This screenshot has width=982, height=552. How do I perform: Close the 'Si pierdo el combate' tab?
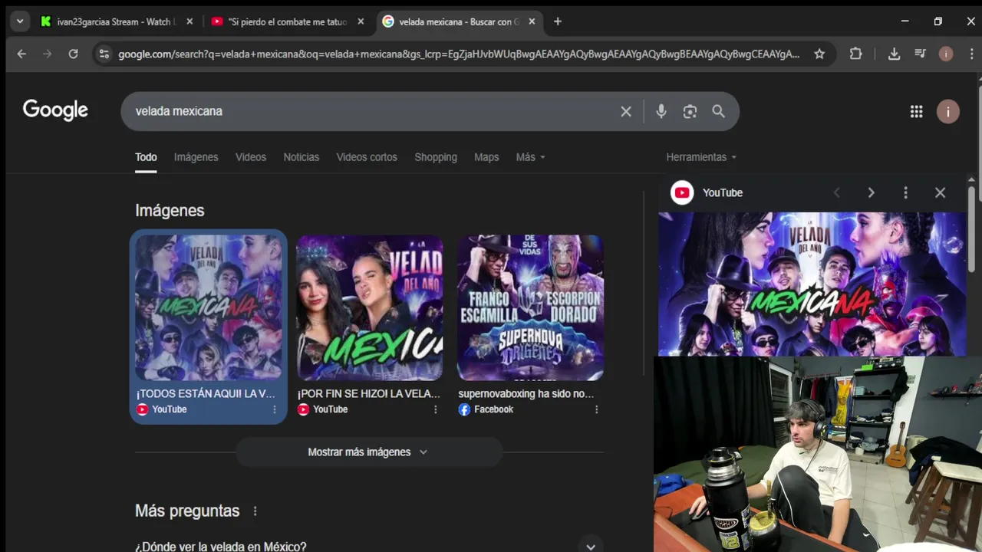pyautogui.click(x=361, y=21)
